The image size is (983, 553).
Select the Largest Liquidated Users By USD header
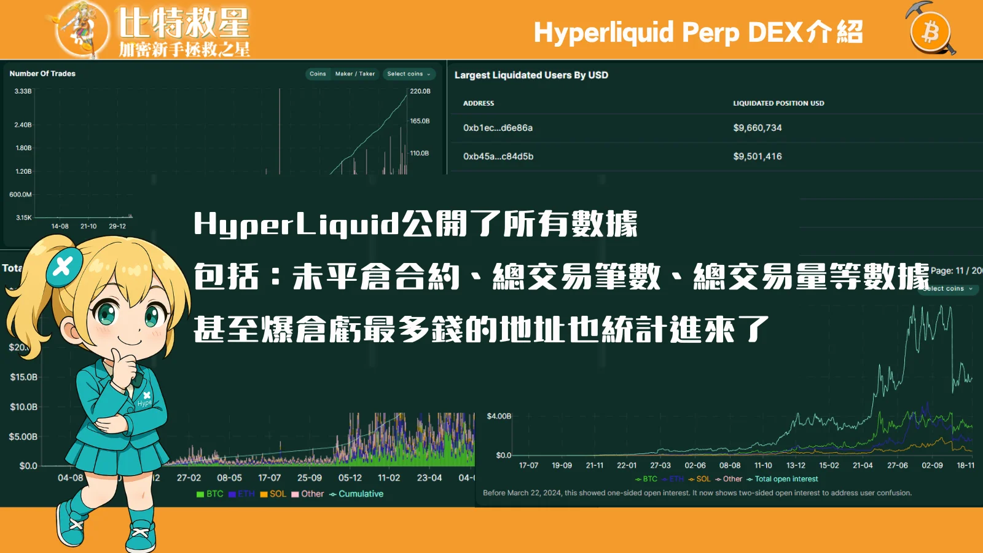point(531,75)
